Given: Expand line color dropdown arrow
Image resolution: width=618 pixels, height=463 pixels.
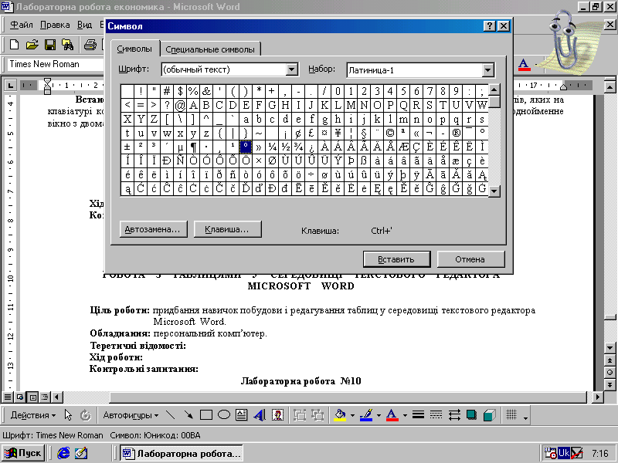Looking at the screenshot, I should [379, 415].
